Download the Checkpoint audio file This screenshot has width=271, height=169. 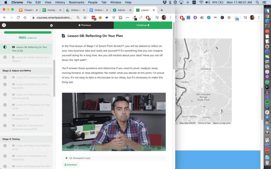(x=70, y=165)
